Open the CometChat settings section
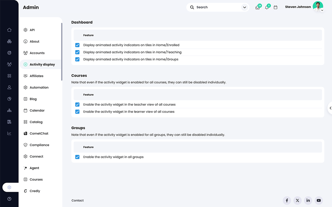Image resolution: width=332 pixels, height=207 pixels. 39,133
